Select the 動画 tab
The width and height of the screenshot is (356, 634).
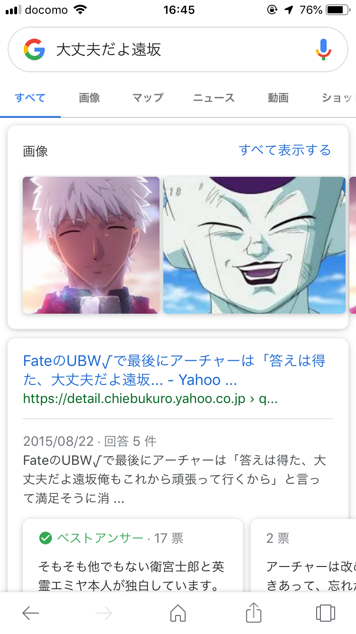click(278, 98)
